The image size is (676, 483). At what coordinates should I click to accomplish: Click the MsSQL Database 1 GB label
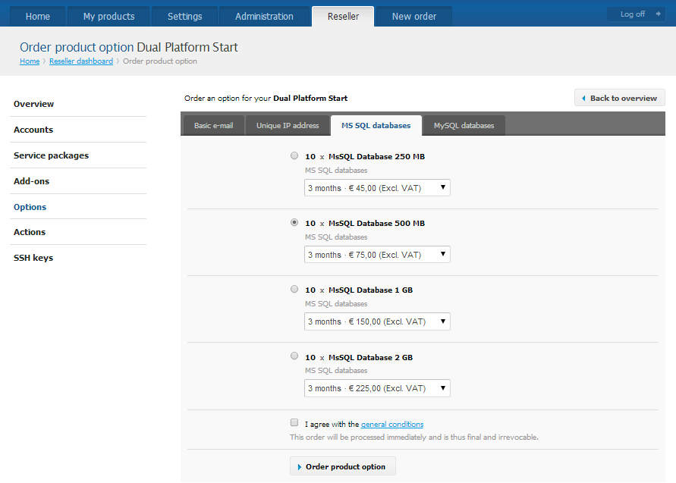[x=359, y=290]
